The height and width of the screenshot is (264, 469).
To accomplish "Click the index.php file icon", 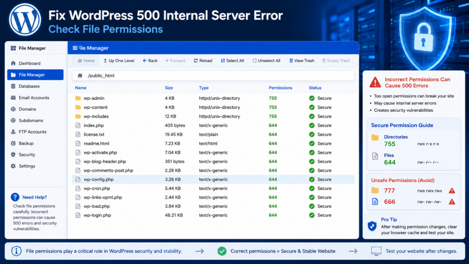I will (78, 125).
